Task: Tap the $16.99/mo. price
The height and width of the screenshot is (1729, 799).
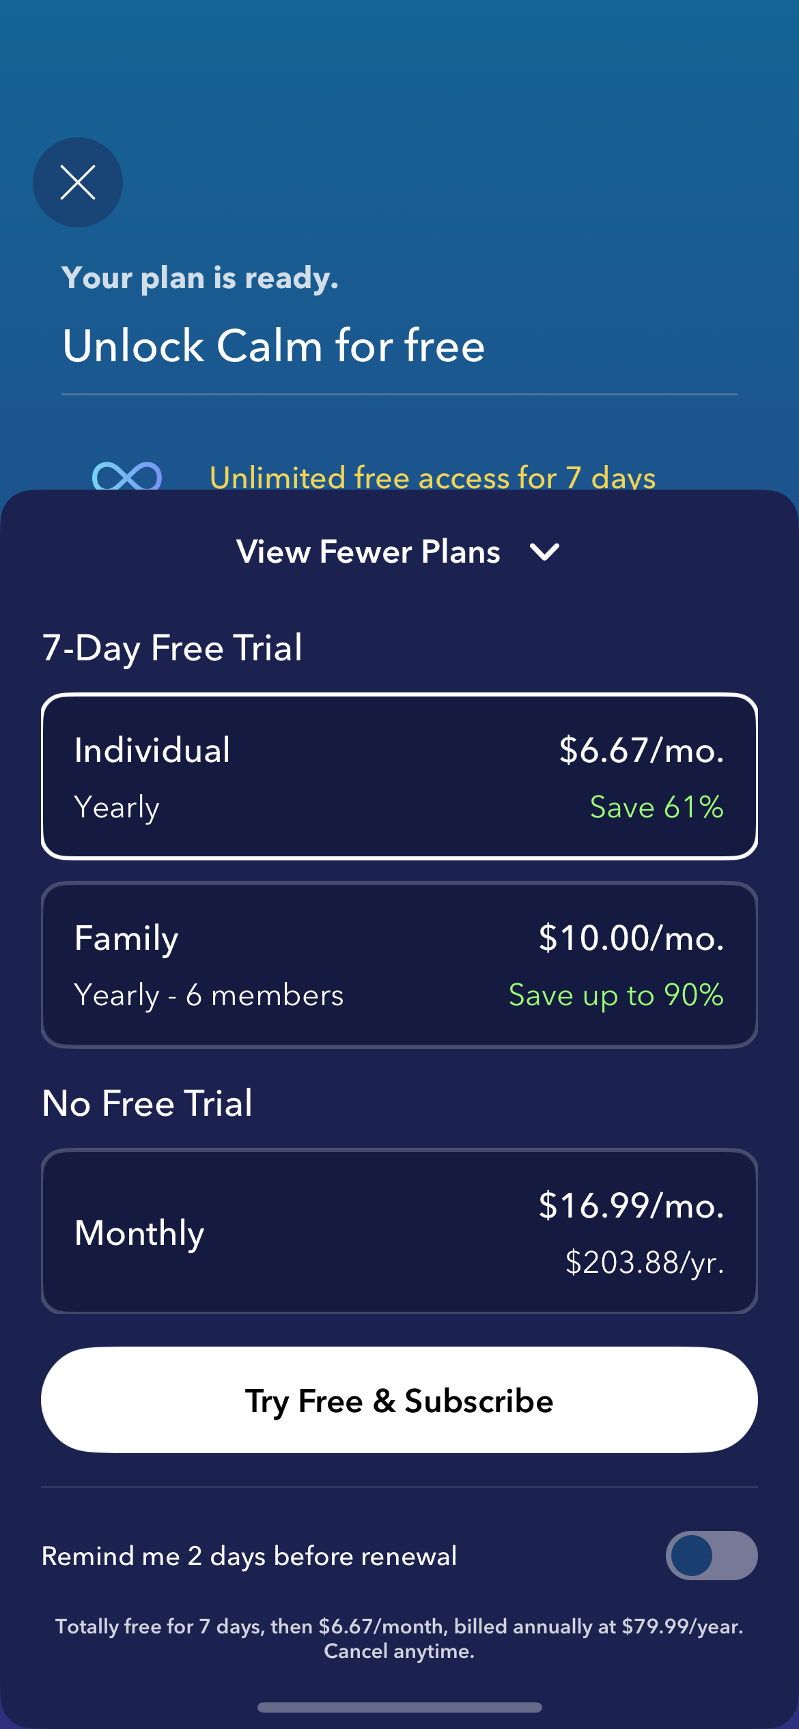Action: coord(631,1206)
